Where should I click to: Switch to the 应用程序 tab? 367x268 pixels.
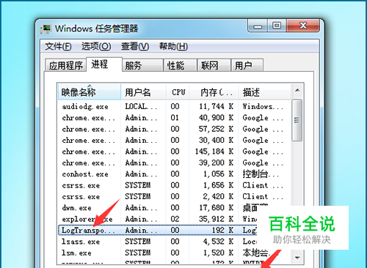(x=65, y=65)
